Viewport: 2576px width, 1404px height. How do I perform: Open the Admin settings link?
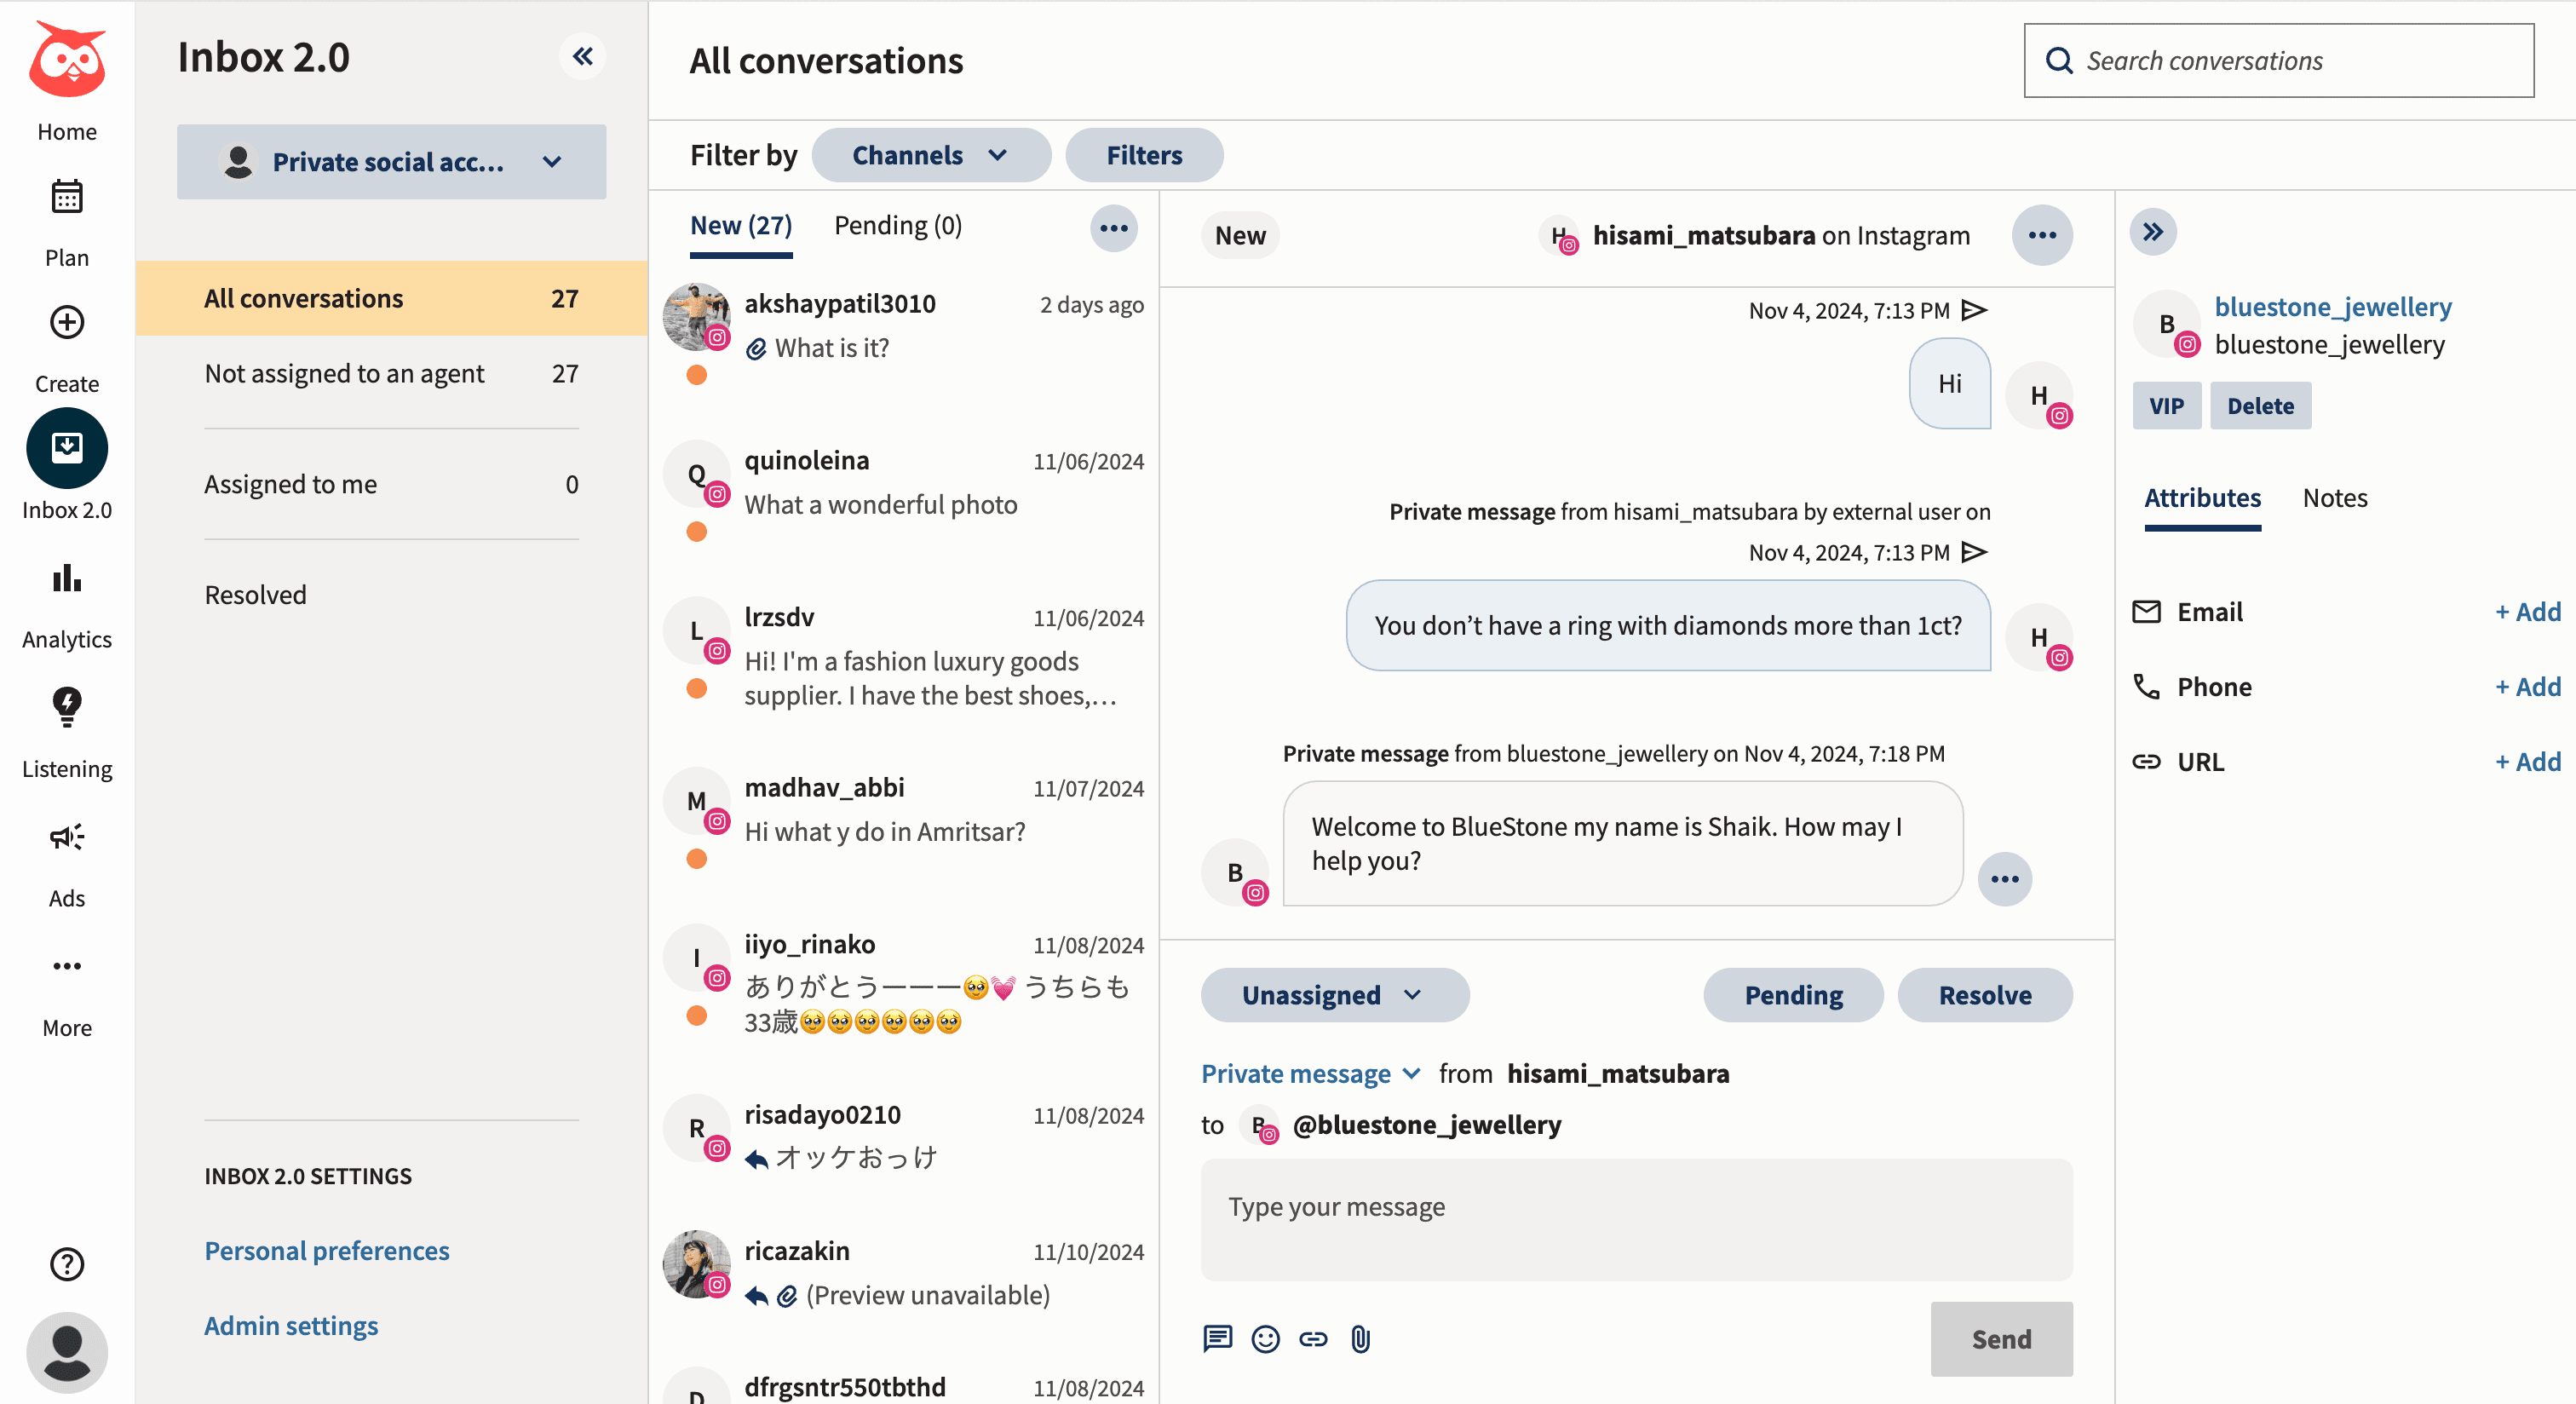pos(291,1325)
